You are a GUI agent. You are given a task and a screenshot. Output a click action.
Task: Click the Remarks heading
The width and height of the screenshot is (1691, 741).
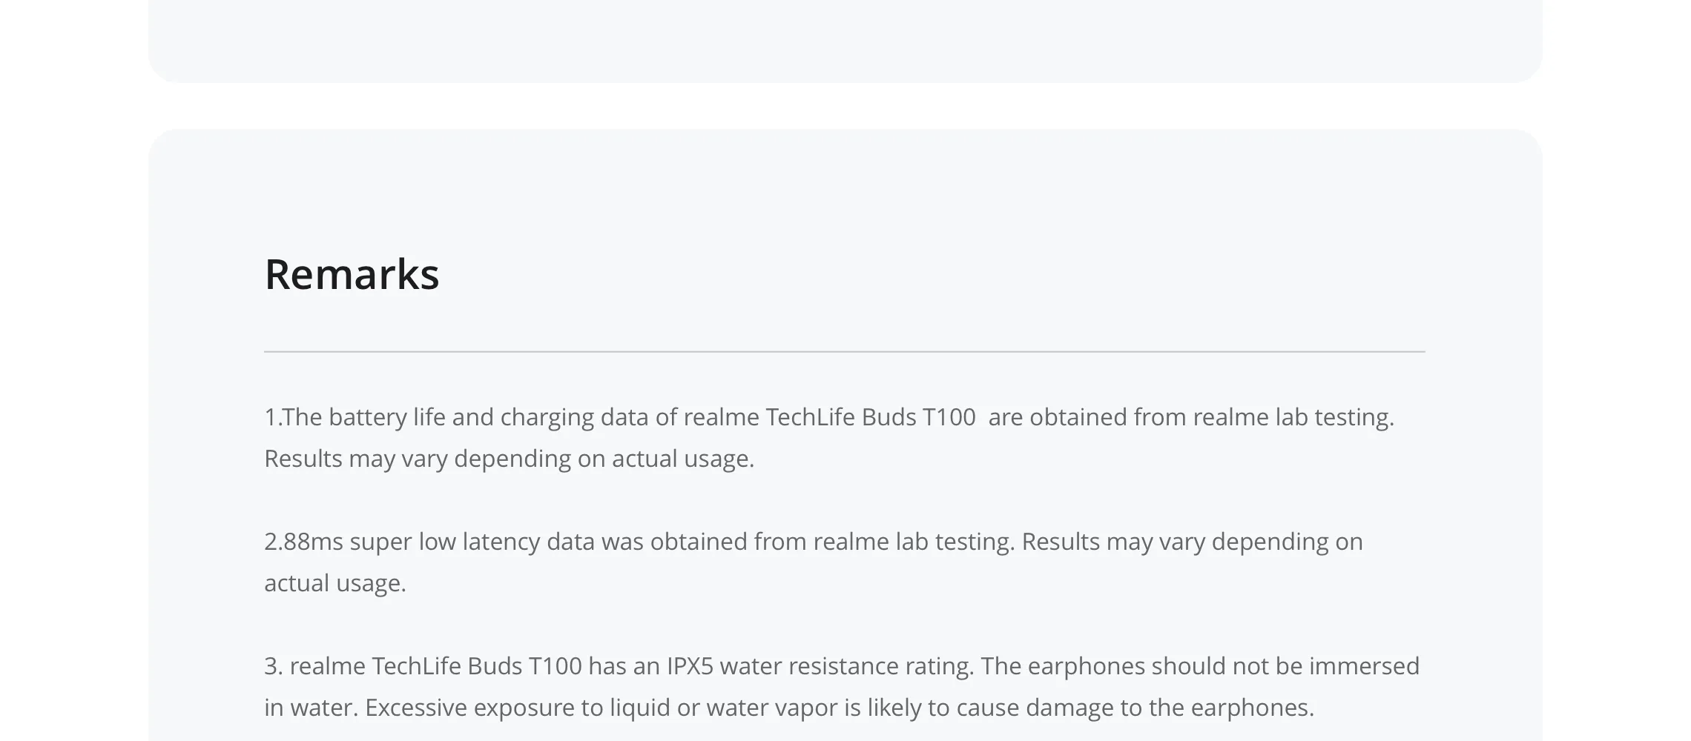(352, 274)
